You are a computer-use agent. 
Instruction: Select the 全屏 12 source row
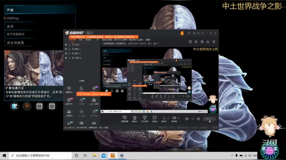tap(81, 58)
